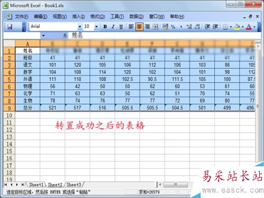Select cell containing 语文

click(x=27, y=65)
